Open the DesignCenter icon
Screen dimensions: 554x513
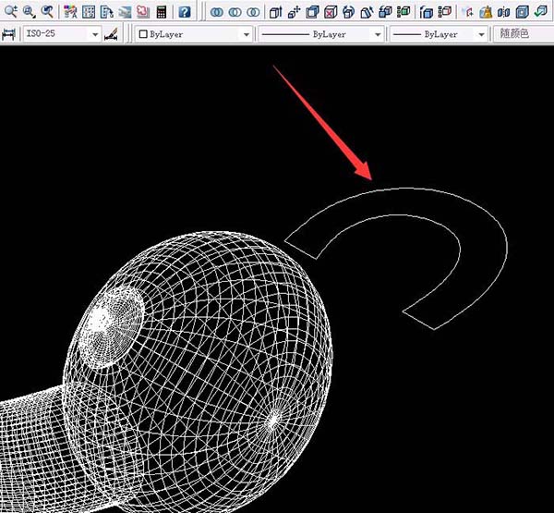pyautogui.click(x=89, y=12)
